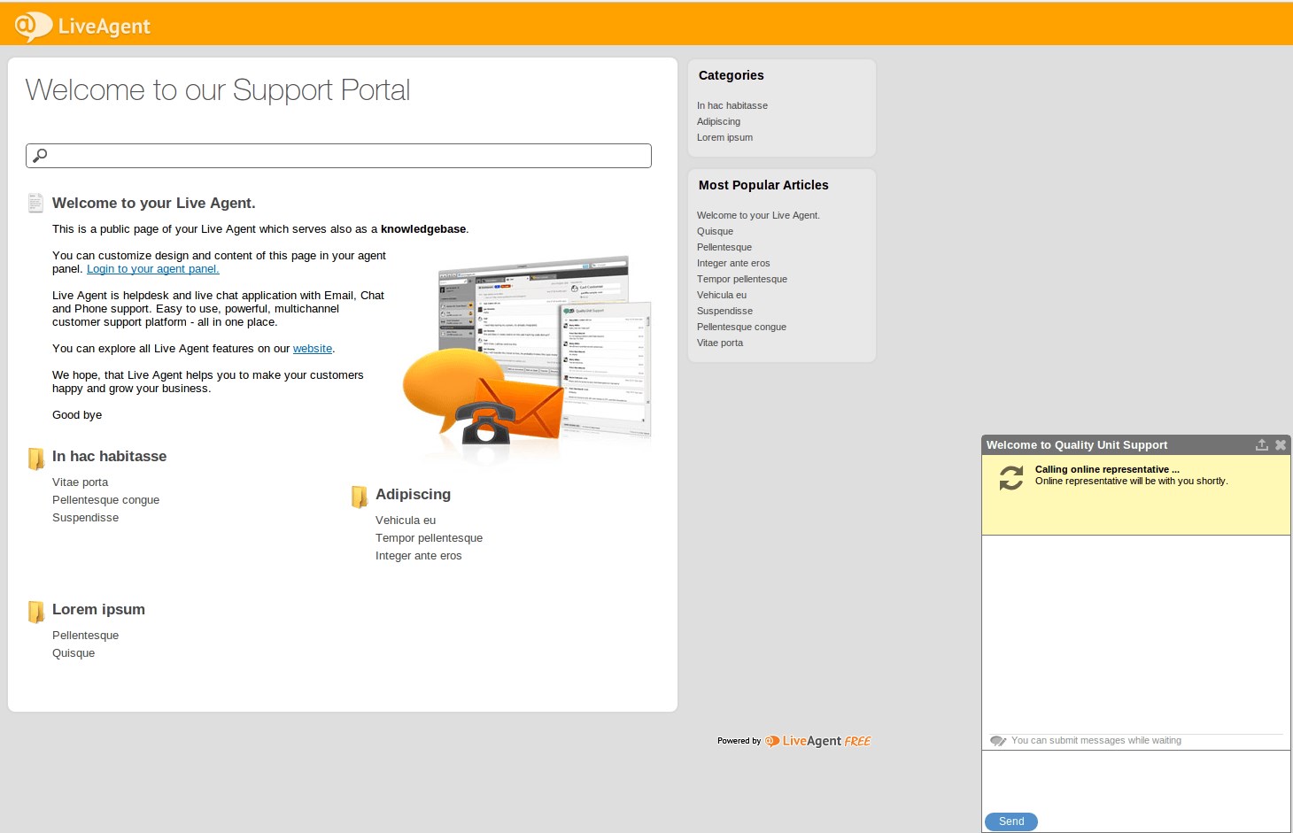
Task: Close the Quality Unit Support chat widget
Action: (1280, 444)
